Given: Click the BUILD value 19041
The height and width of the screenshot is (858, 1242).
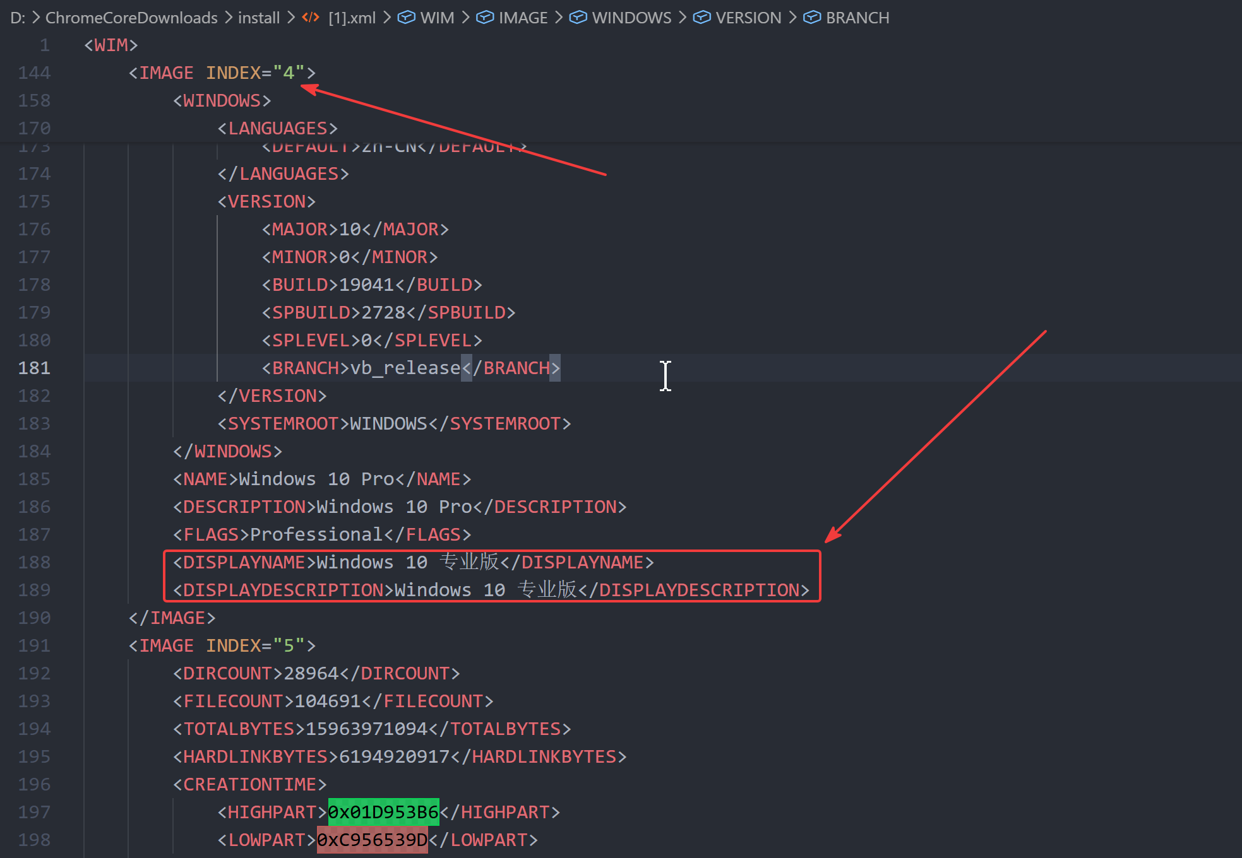Looking at the screenshot, I should [367, 285].
